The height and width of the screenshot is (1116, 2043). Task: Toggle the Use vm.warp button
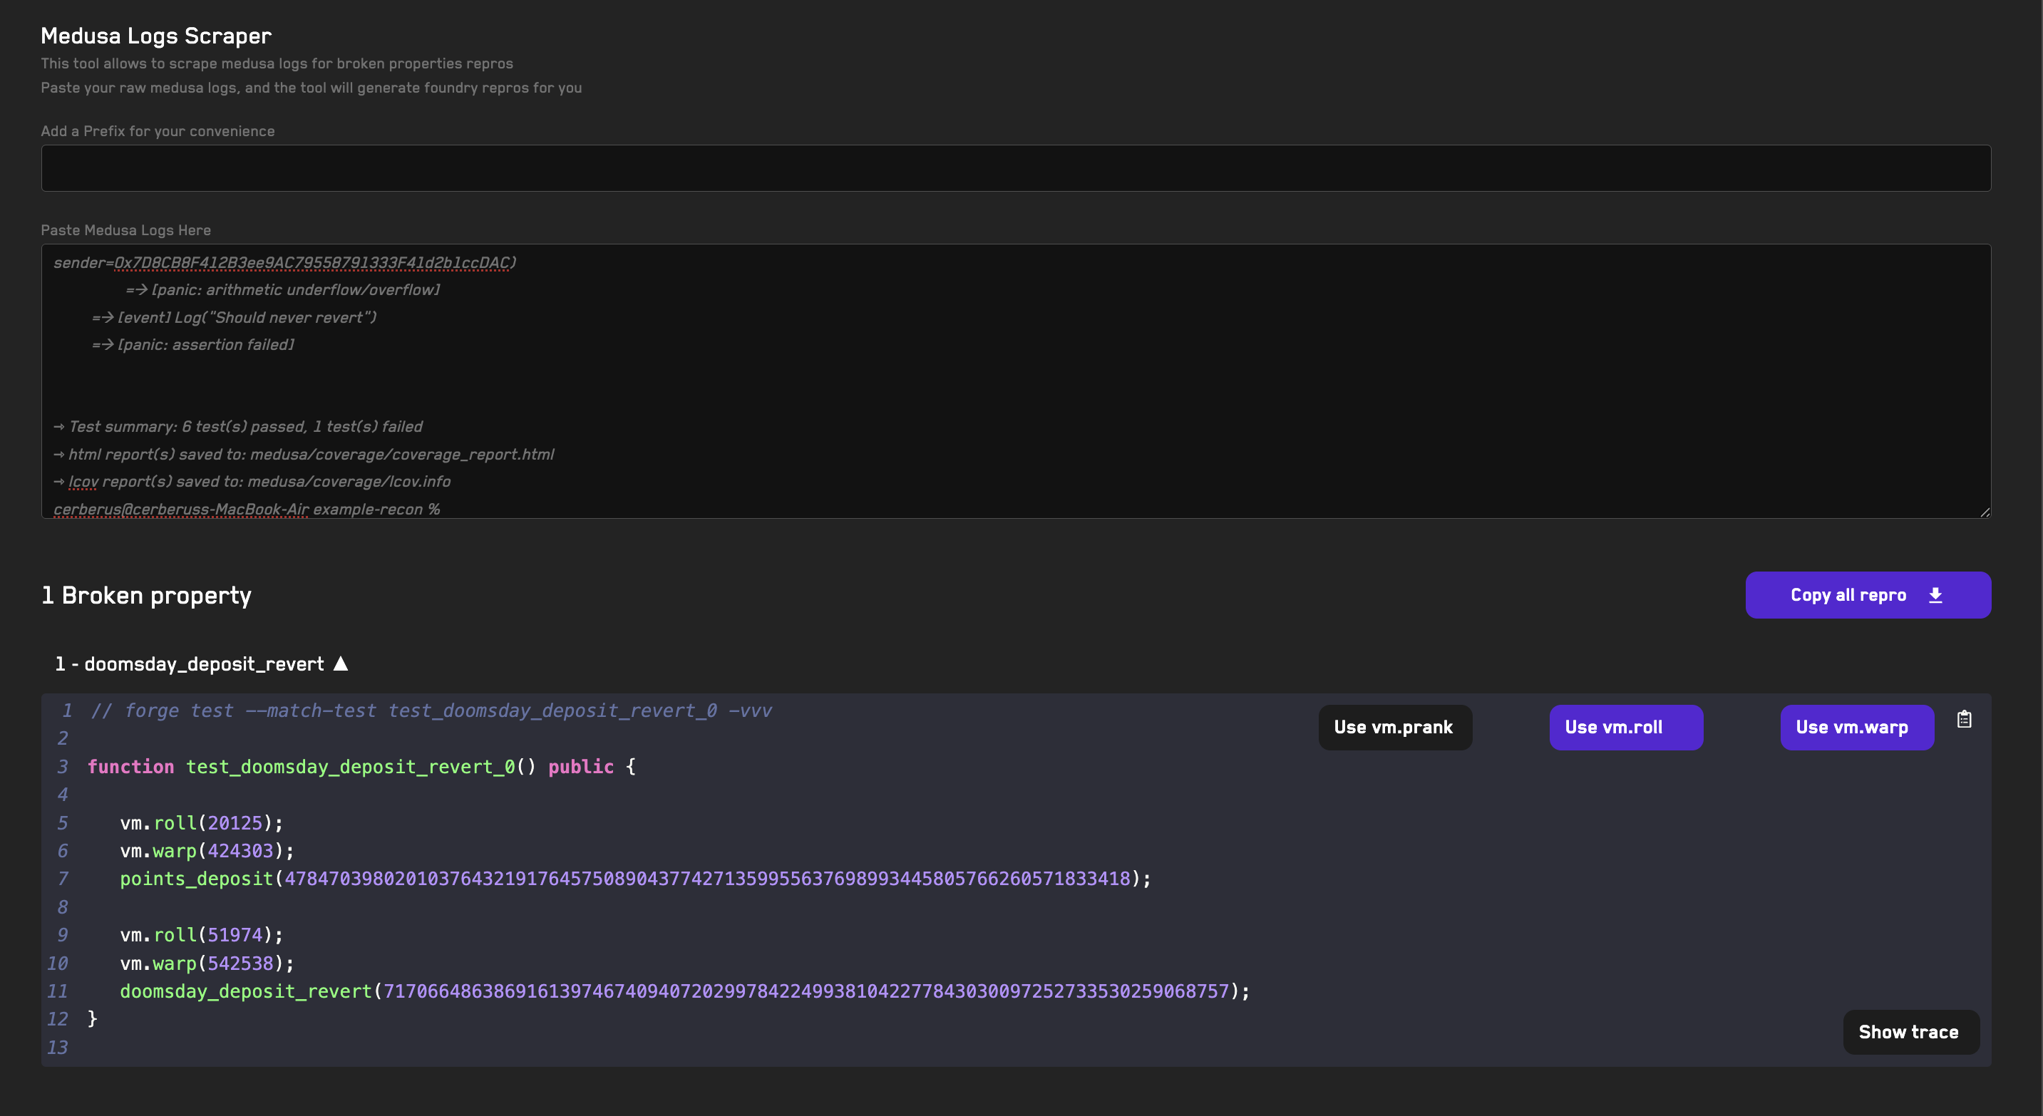pyautogui.click(x=1857, y=727)
